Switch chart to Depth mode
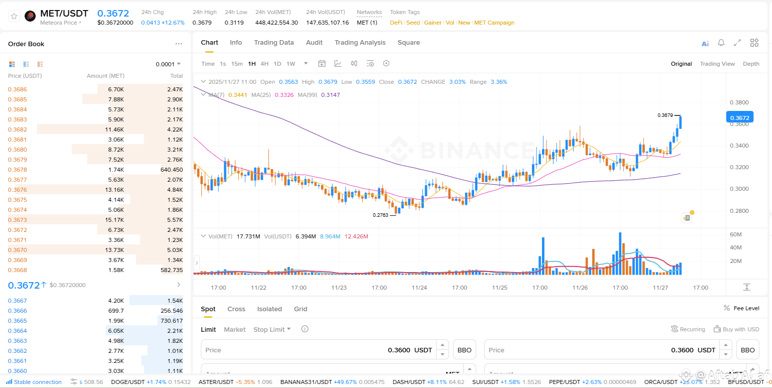 click(751, 64)
